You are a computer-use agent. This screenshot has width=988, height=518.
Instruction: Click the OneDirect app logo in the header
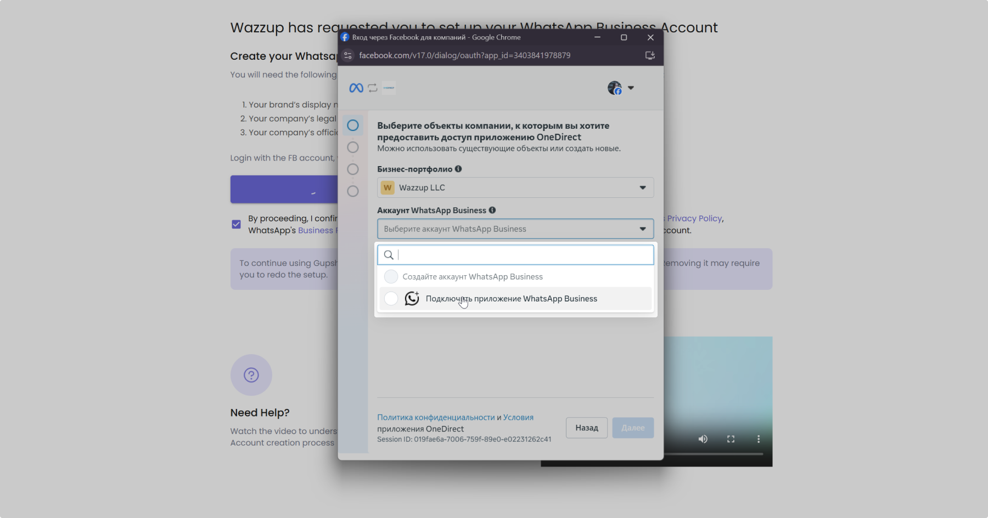[389, 88]
